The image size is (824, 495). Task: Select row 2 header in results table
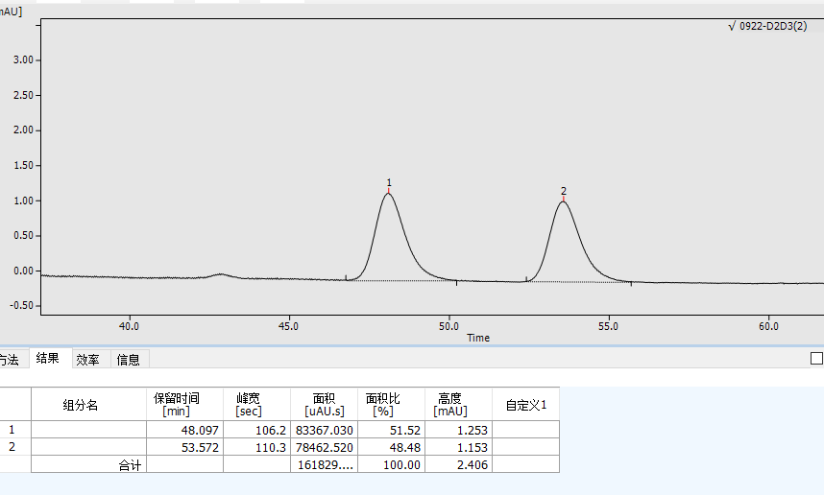[13, 447]
